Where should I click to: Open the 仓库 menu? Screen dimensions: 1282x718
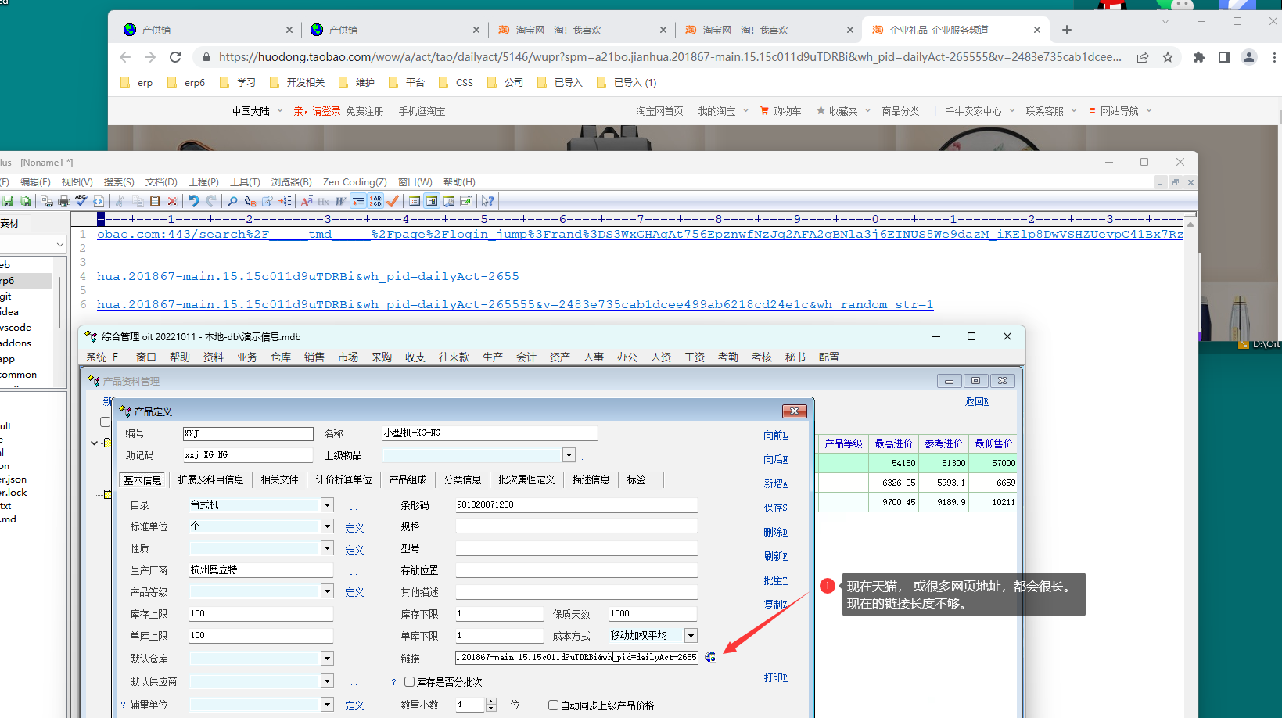281,357
